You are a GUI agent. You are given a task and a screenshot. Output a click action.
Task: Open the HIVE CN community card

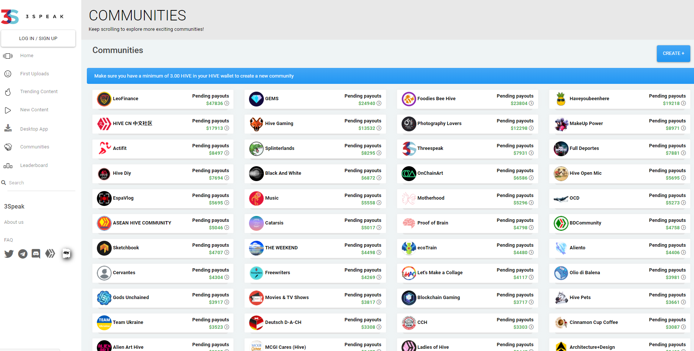click(163, 124)
